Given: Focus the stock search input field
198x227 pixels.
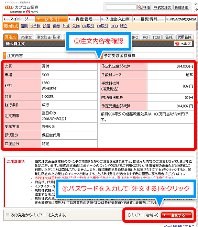Looking at the screenshot, I should (121, 7).
